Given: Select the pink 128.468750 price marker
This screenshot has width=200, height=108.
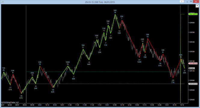Looking at the screenshot, I should (193, 63).
